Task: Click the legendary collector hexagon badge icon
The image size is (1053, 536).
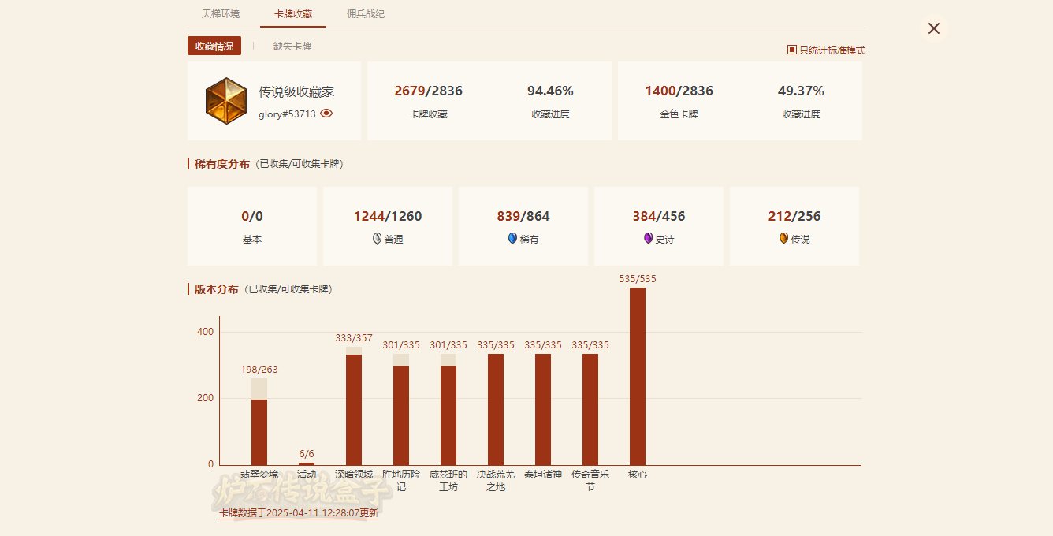Action: (226, 101)
